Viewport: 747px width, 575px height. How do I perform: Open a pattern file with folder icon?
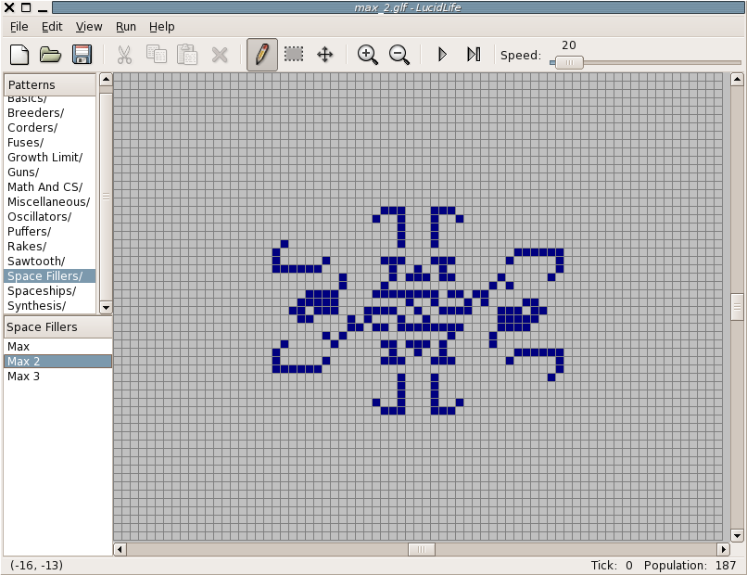click(50, 55)
